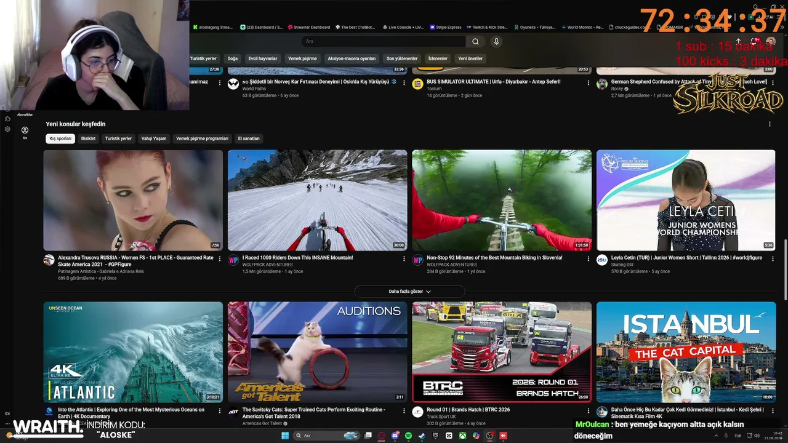
Task: Open Spotify from the taskbar
Action: coord(409,436)
